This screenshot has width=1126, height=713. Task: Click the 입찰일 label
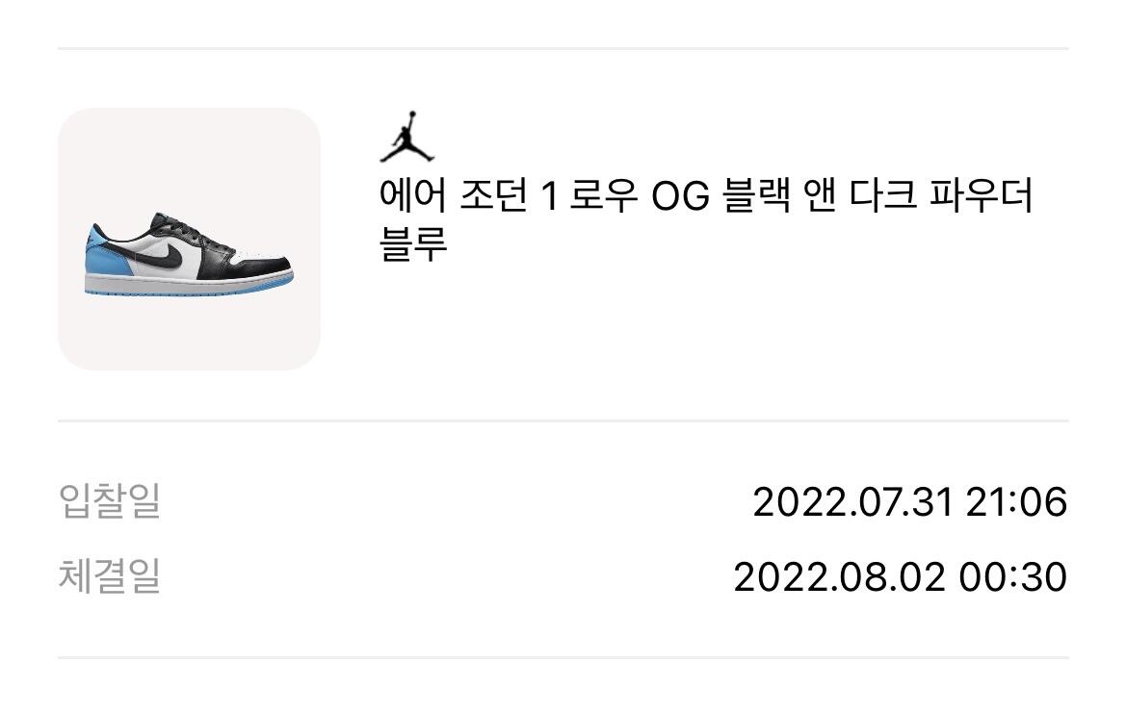click(109, 502)
